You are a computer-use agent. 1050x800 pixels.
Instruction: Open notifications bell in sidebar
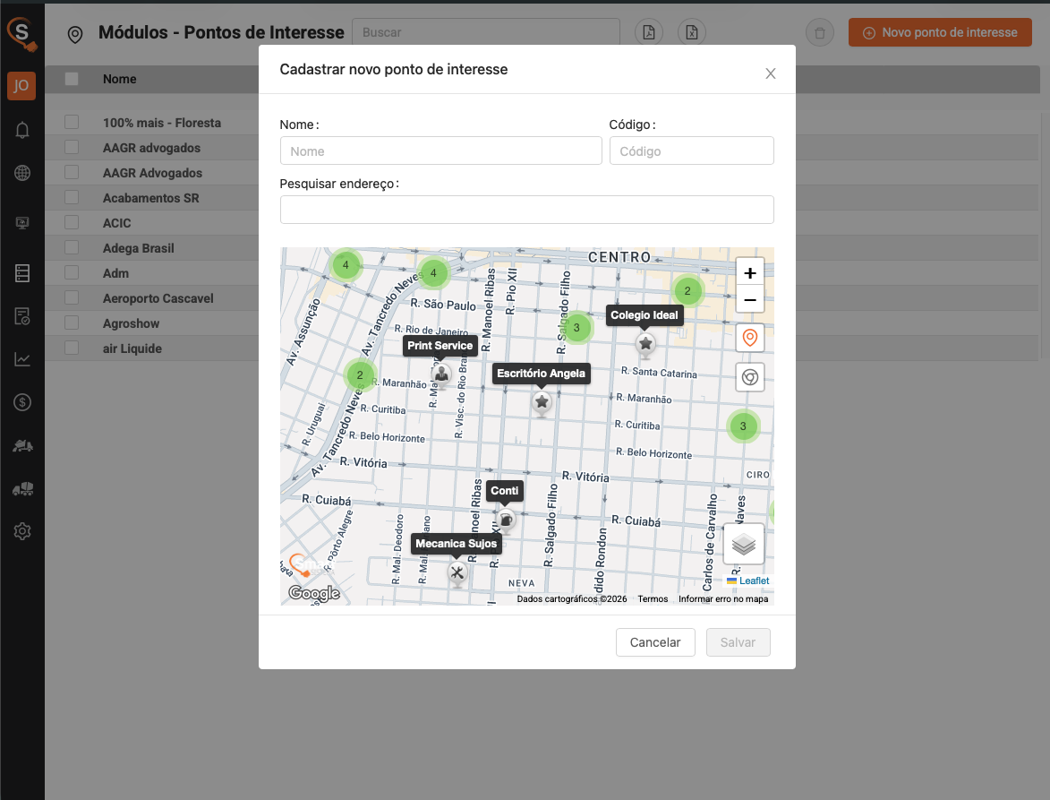coord(22,130)
